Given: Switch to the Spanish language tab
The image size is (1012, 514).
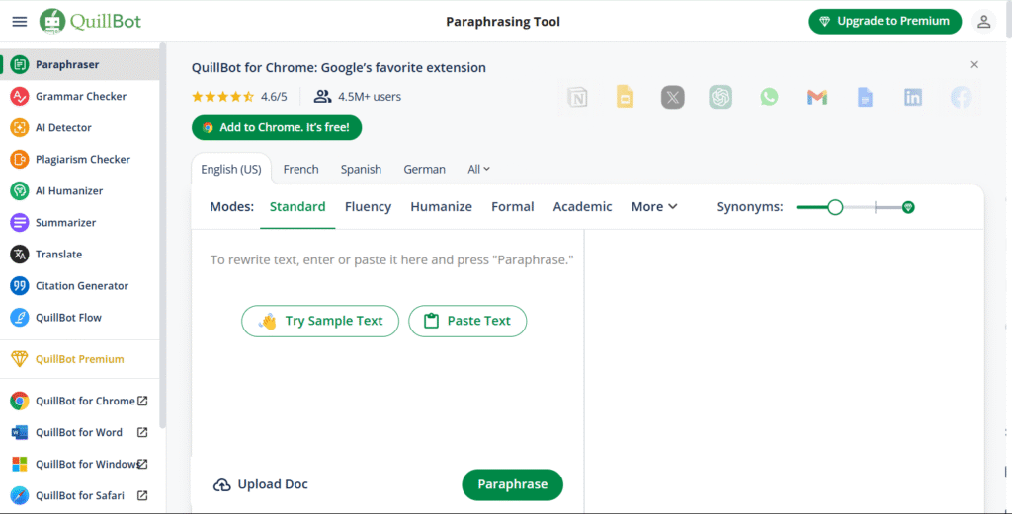Looking at the screenshot, I should [361, 169].
